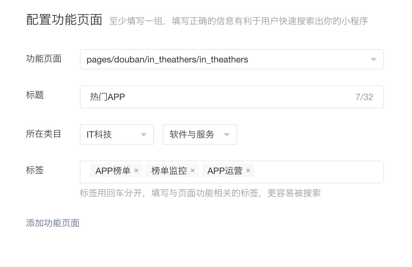
Task: Remove the APP运营 tag
Action: point(248,170)
